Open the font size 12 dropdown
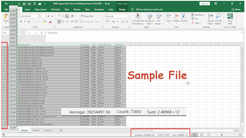The image size is (246, 138). [45, 16]
